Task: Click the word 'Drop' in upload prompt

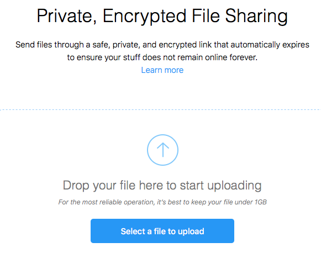Action: coord(76,186)
